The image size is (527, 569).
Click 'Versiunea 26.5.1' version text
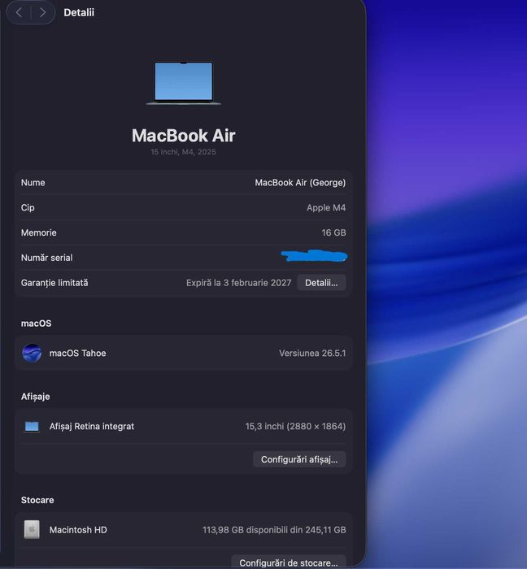[312, 353]
